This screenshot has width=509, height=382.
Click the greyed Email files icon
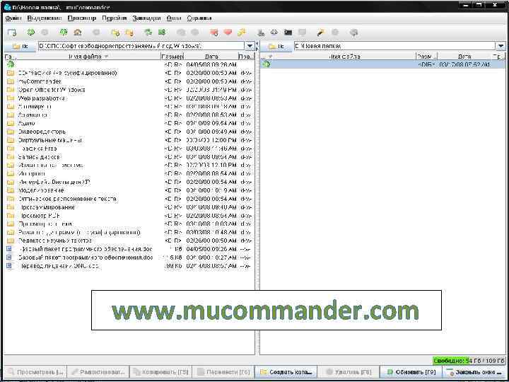(303, 33)
